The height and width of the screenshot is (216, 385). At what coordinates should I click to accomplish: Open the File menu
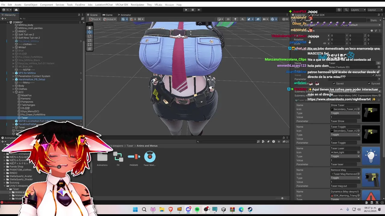point(3,5)
